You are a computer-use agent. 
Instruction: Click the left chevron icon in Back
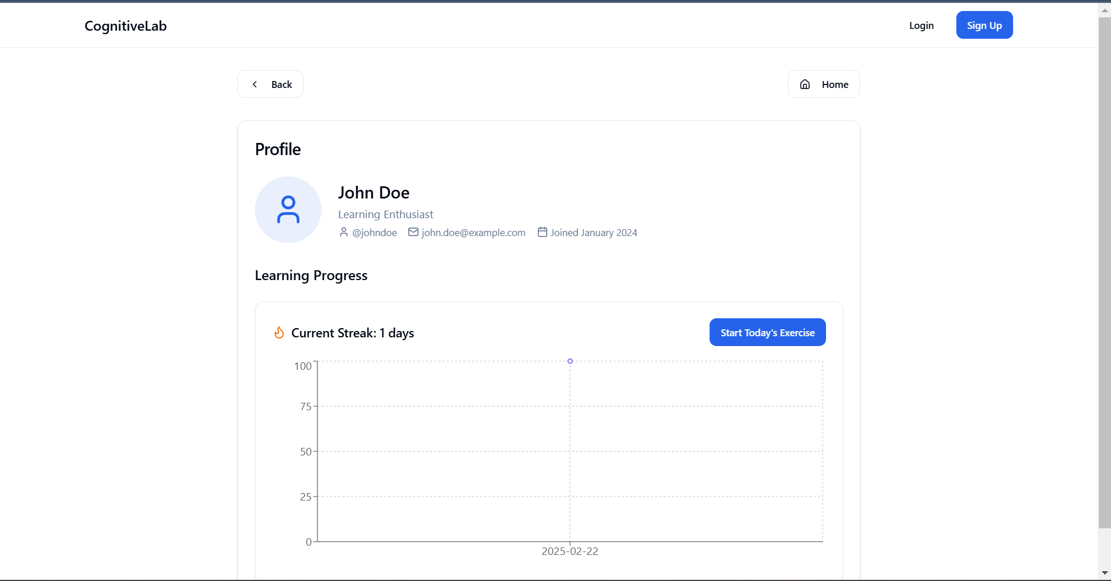[x=255, y=84]
